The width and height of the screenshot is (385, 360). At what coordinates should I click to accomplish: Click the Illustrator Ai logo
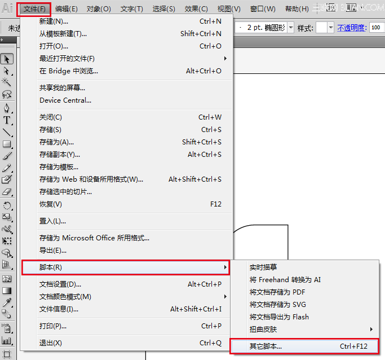[x=7, y=8]
